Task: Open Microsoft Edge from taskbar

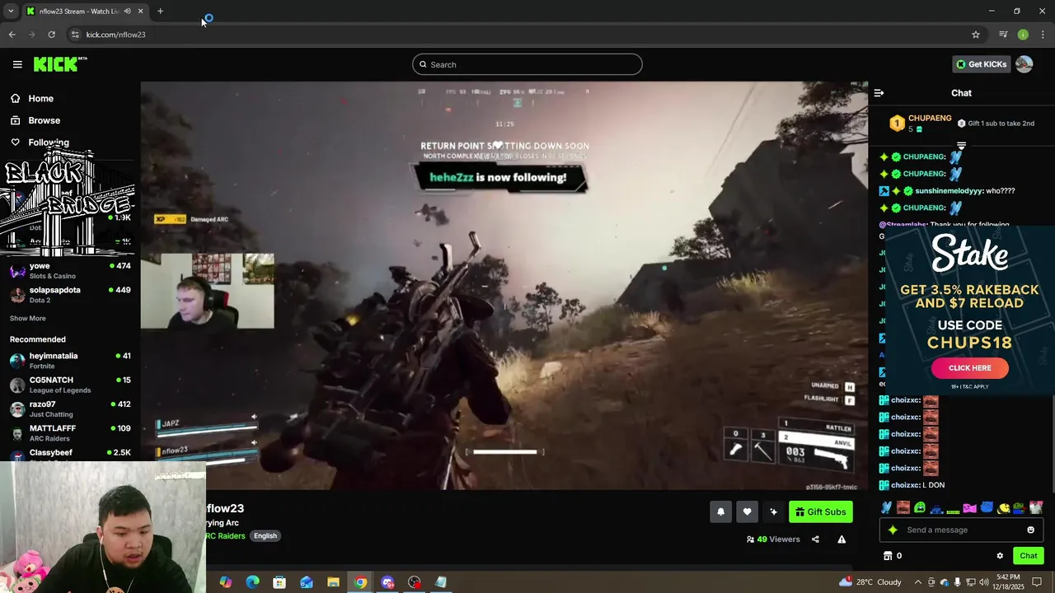Action: pos(252,582)
